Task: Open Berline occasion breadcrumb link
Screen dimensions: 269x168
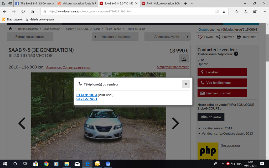Action: 28,29
